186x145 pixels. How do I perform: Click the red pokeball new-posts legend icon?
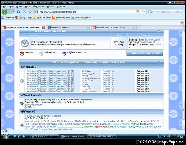tap(22, 53)
